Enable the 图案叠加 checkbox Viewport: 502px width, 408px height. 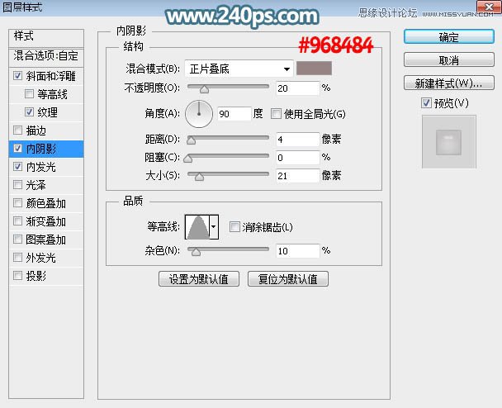click(17, 240)
